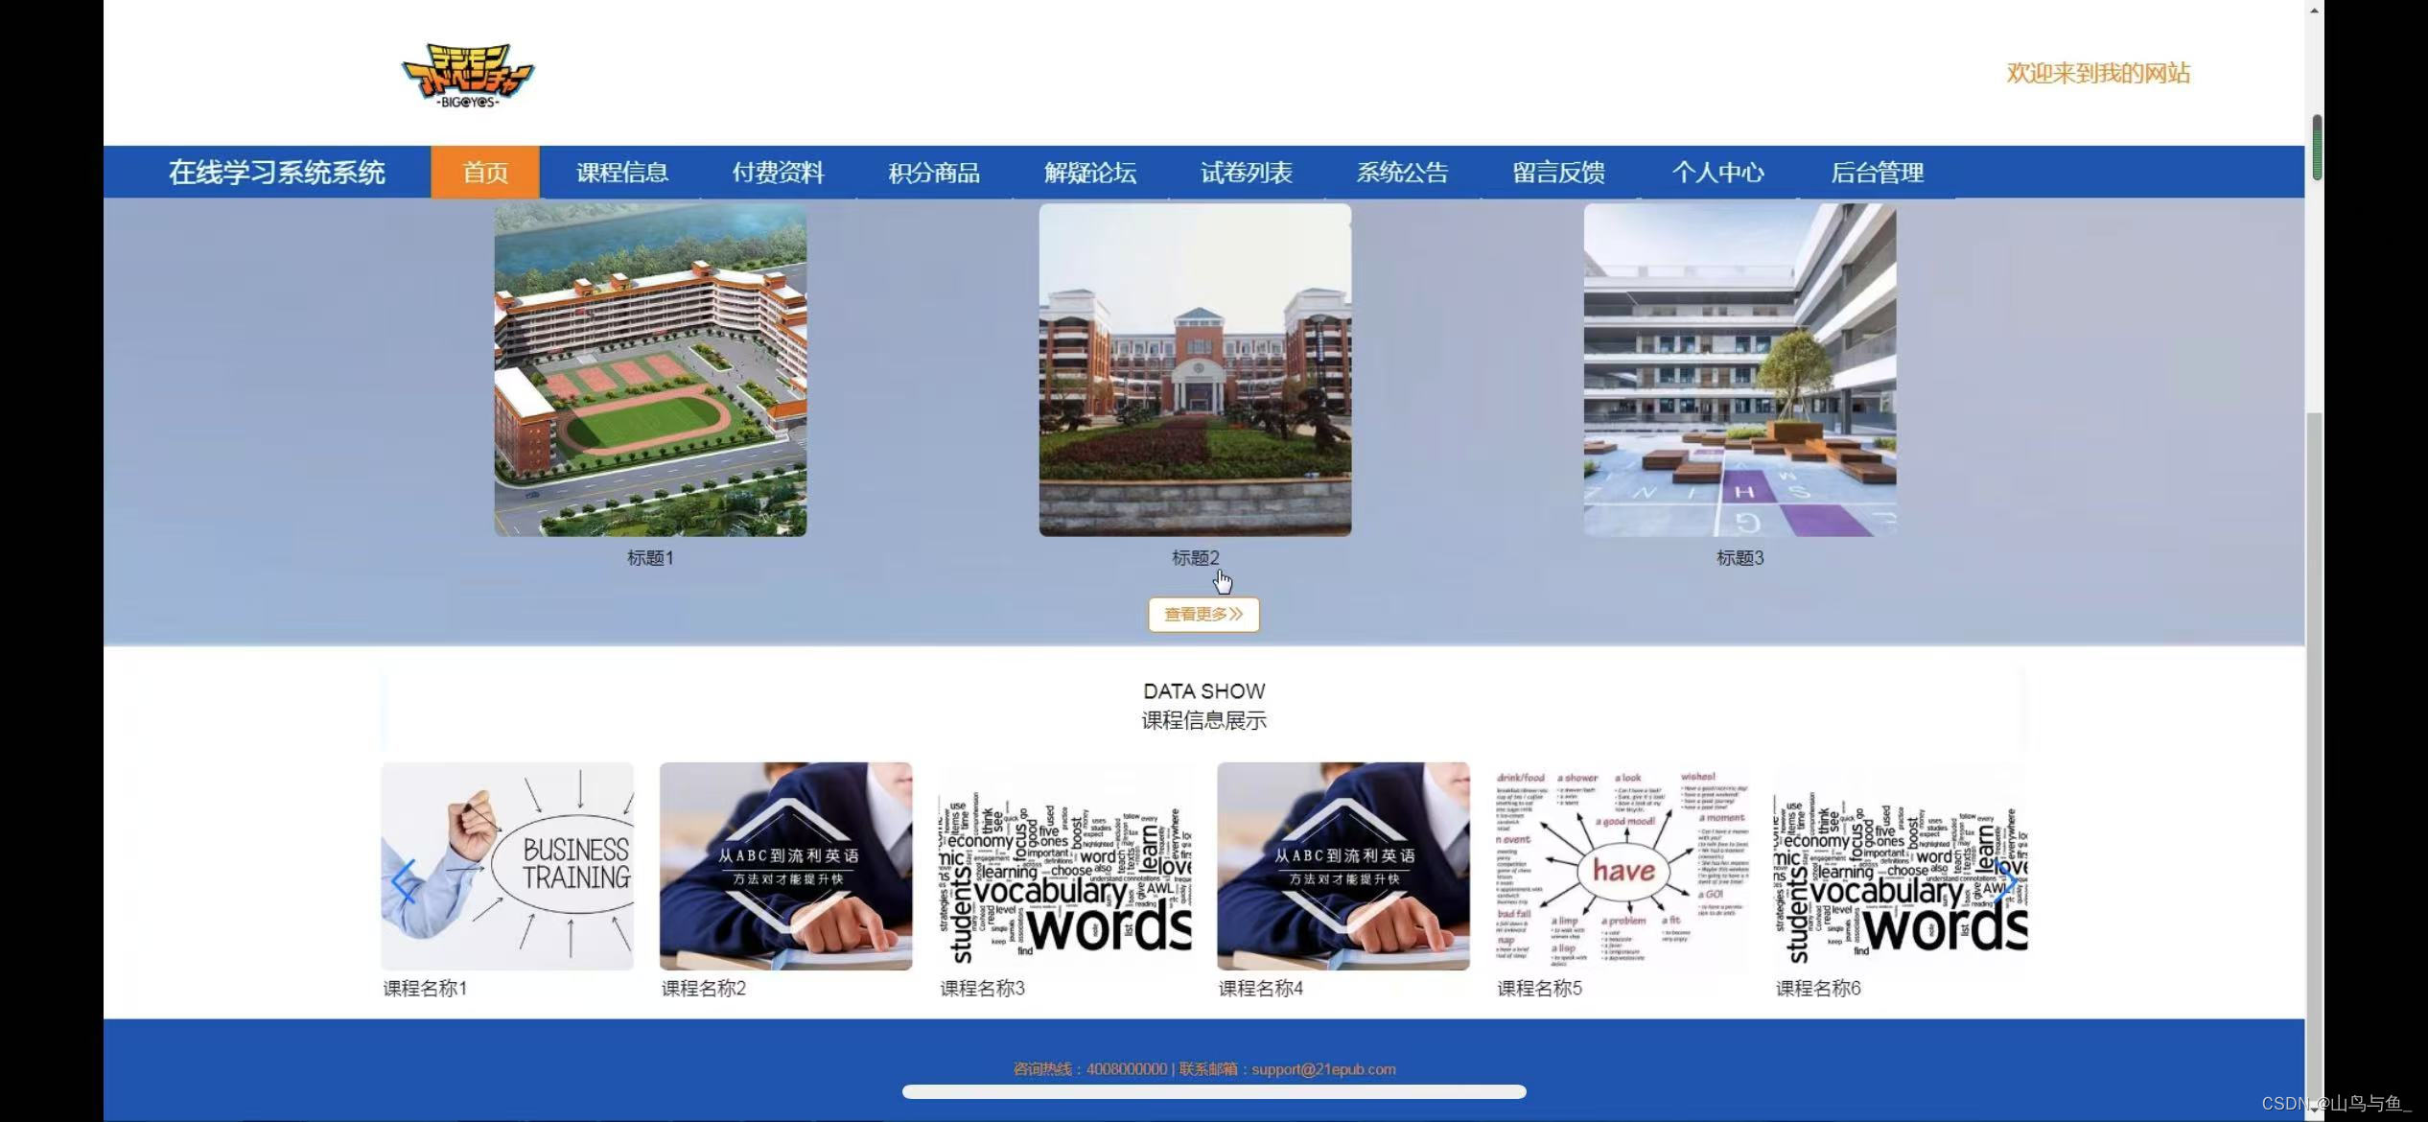Select 积分商品 in navigation bar
This screenshot has width=2428, height=1122.
(x=933, y=173)
